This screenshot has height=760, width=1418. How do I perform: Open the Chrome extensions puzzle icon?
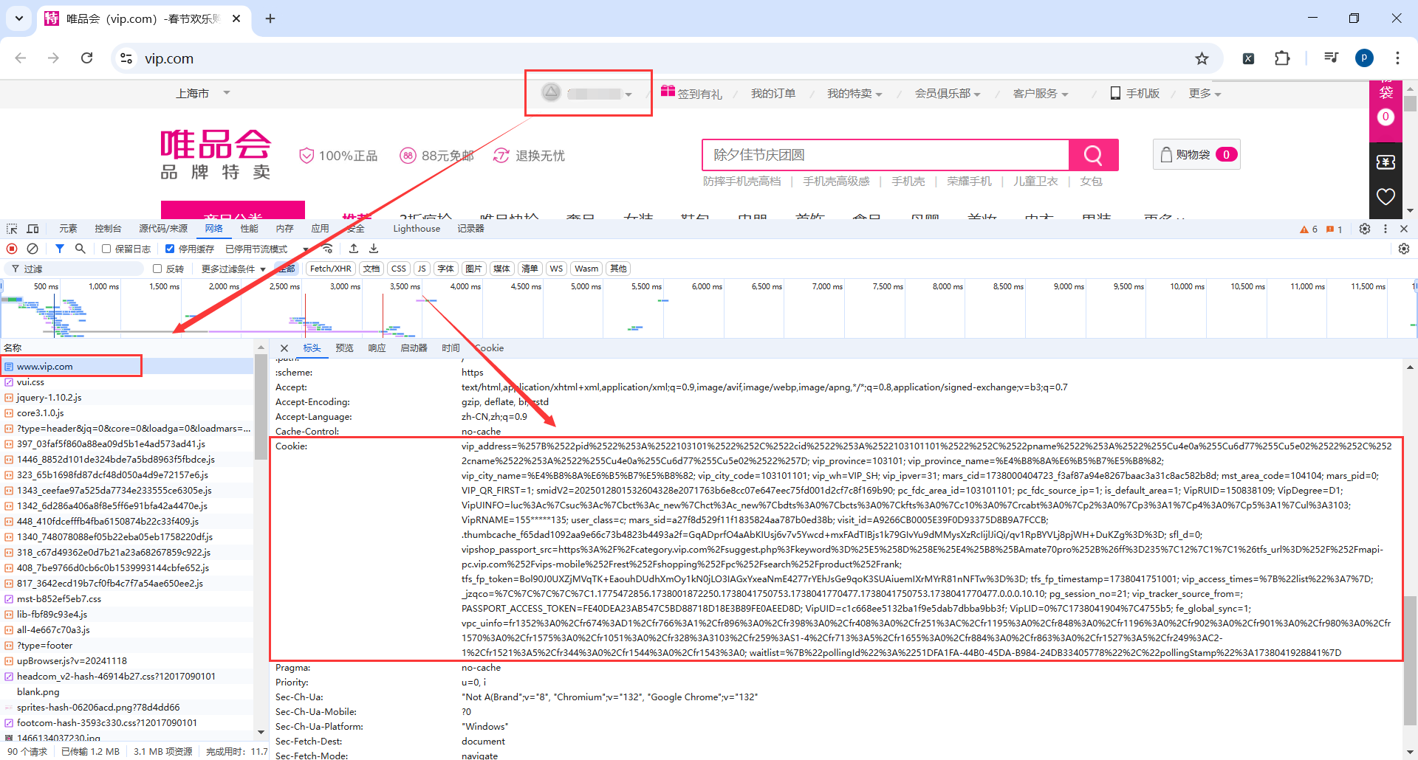(1283, 58)
